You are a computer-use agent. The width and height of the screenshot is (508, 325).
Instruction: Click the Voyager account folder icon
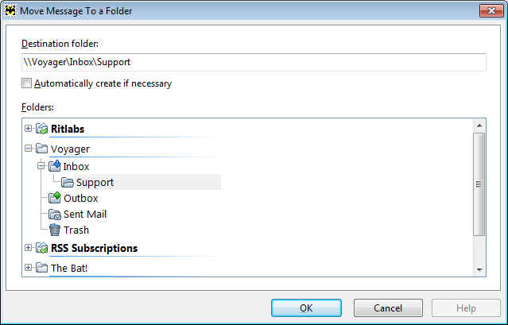point(42,149)
